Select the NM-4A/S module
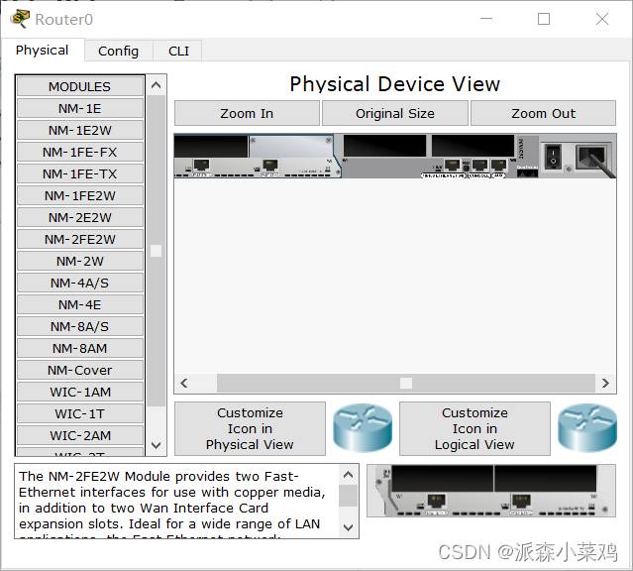Screen dimensions: 633x571 click(x=80, y=283)
